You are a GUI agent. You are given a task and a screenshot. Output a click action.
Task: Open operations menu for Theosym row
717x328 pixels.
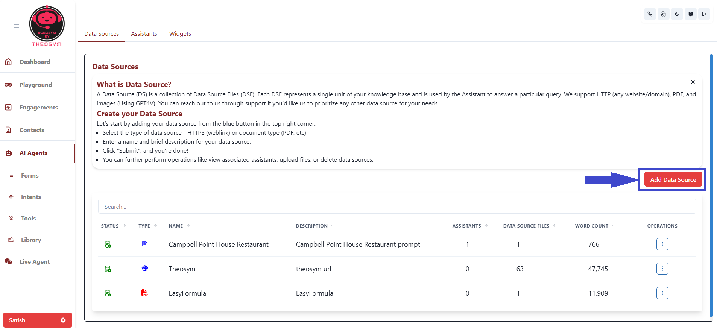click(x=662, y=269)
